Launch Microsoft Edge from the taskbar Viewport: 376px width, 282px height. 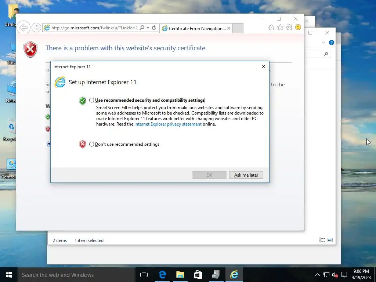[162, 275]
